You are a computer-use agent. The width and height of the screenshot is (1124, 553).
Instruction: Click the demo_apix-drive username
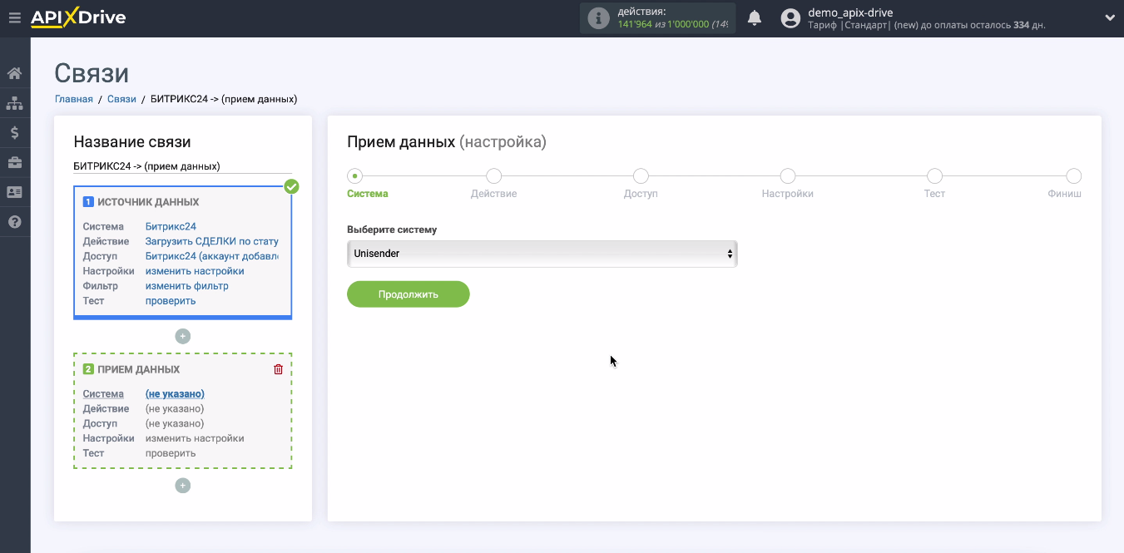pos(851,12)
